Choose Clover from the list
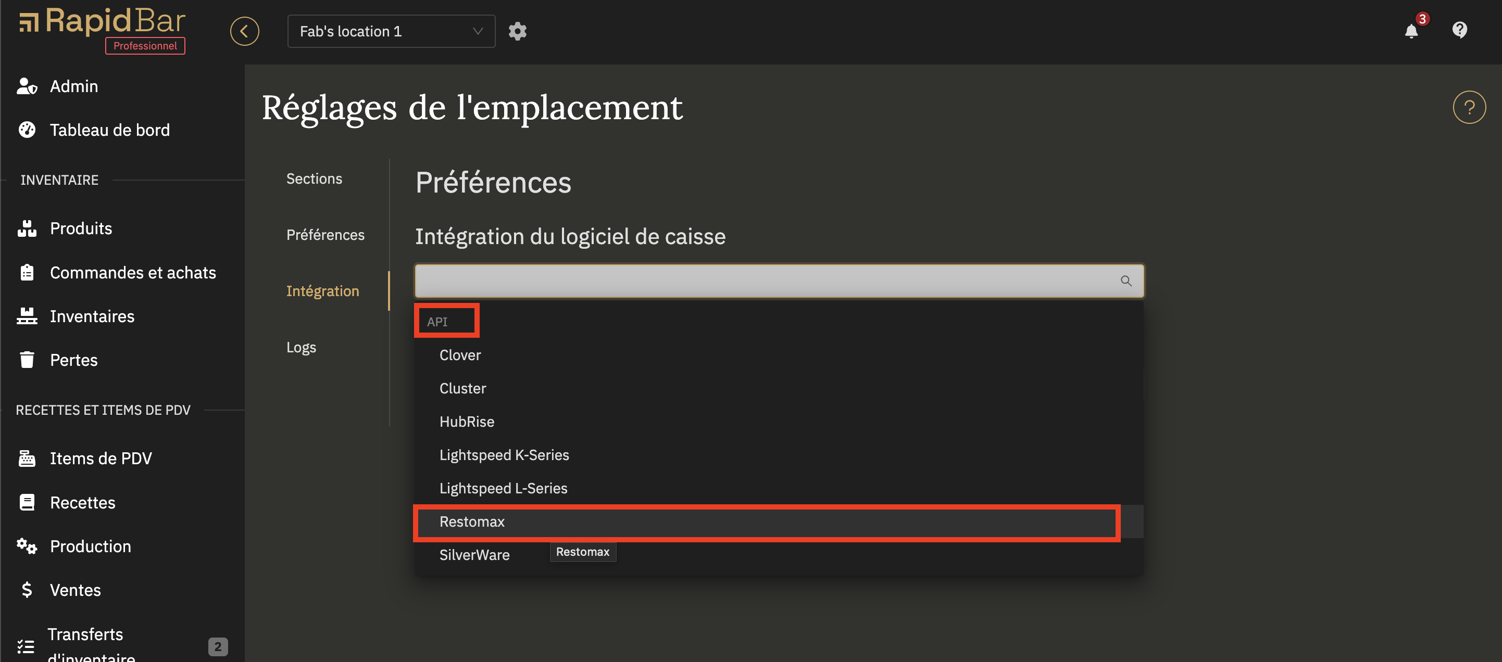 click(779, 355)
